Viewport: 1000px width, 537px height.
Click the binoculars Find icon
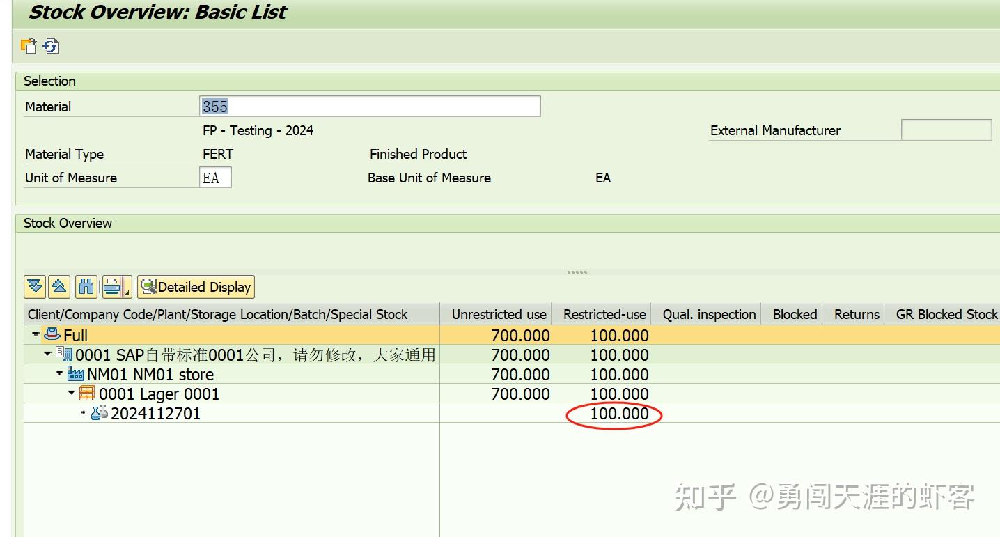pos(86,286)
